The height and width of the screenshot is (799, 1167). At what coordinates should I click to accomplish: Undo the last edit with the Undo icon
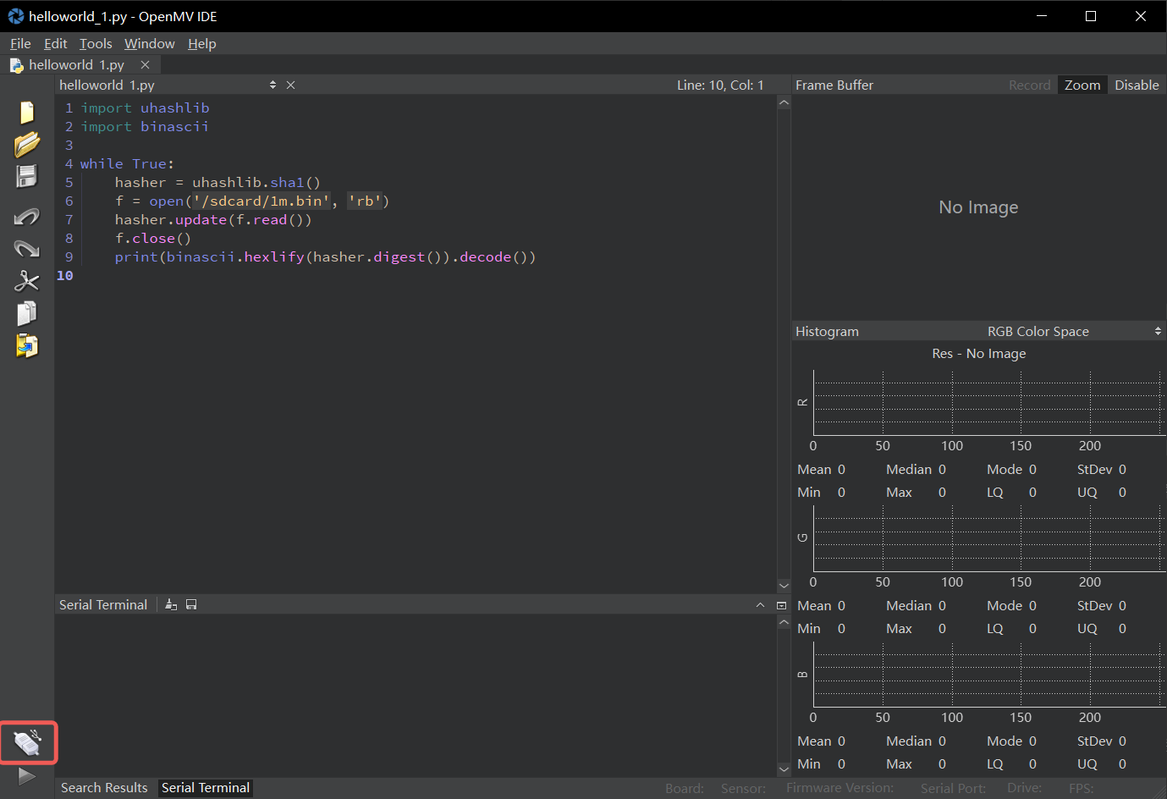coord(26,218)
